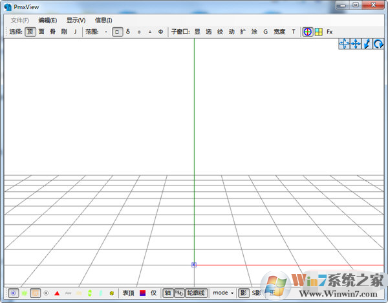Click the rotate view icon
Image resolution: width=388 pixels, height=303 pixels.
[378, 44]
